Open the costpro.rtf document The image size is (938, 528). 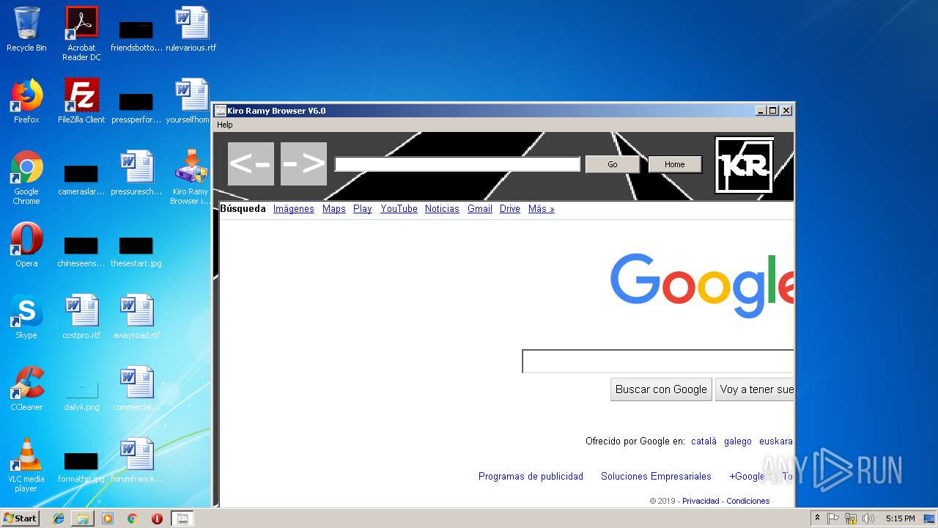click(81, 318)
